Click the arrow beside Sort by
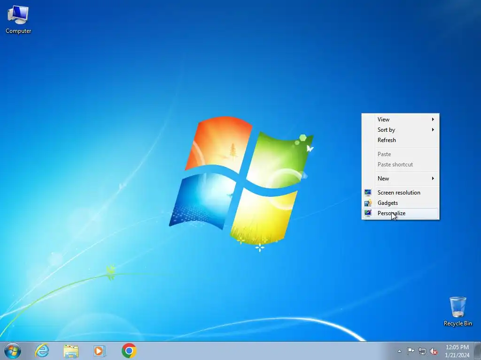The image size is (481, 360). tap(433, 130)
